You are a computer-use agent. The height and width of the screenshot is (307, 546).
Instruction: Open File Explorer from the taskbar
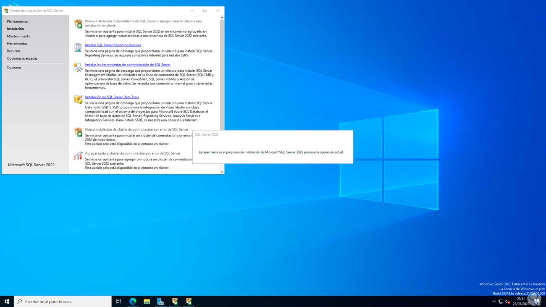tap(147, 301)
